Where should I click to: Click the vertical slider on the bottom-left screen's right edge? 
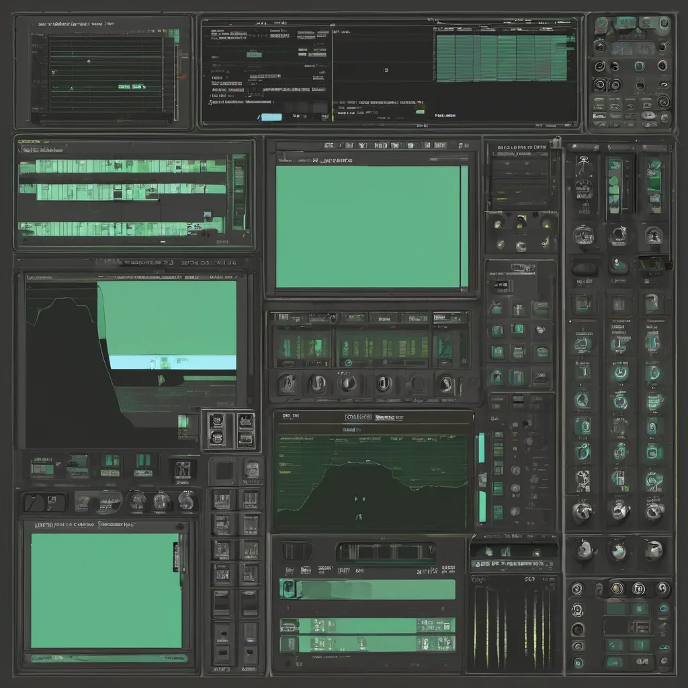(x=177, y=557)
